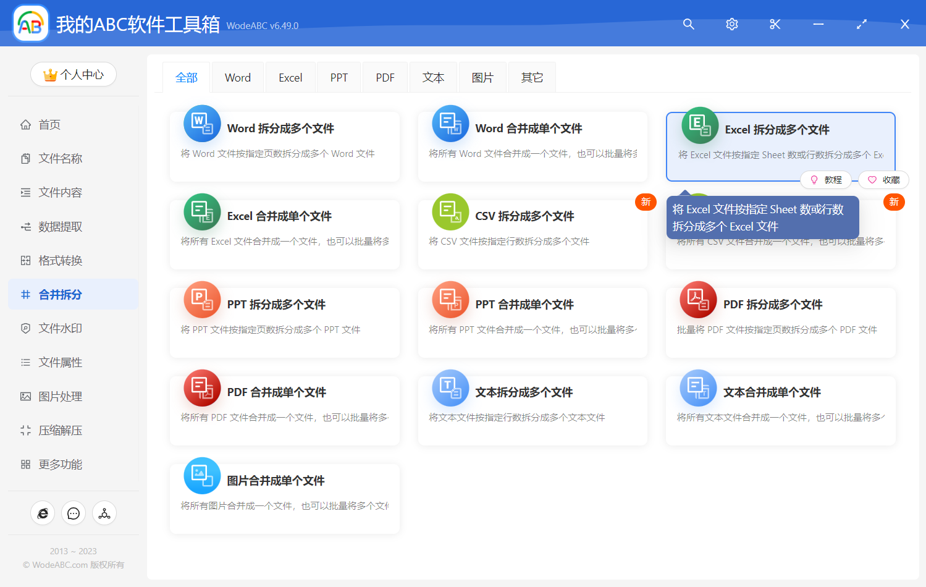Image resolution: width=926 pixels, height=587 pixels.
Task: Switch to the Word tab
Action: click(x=237, y=77)
